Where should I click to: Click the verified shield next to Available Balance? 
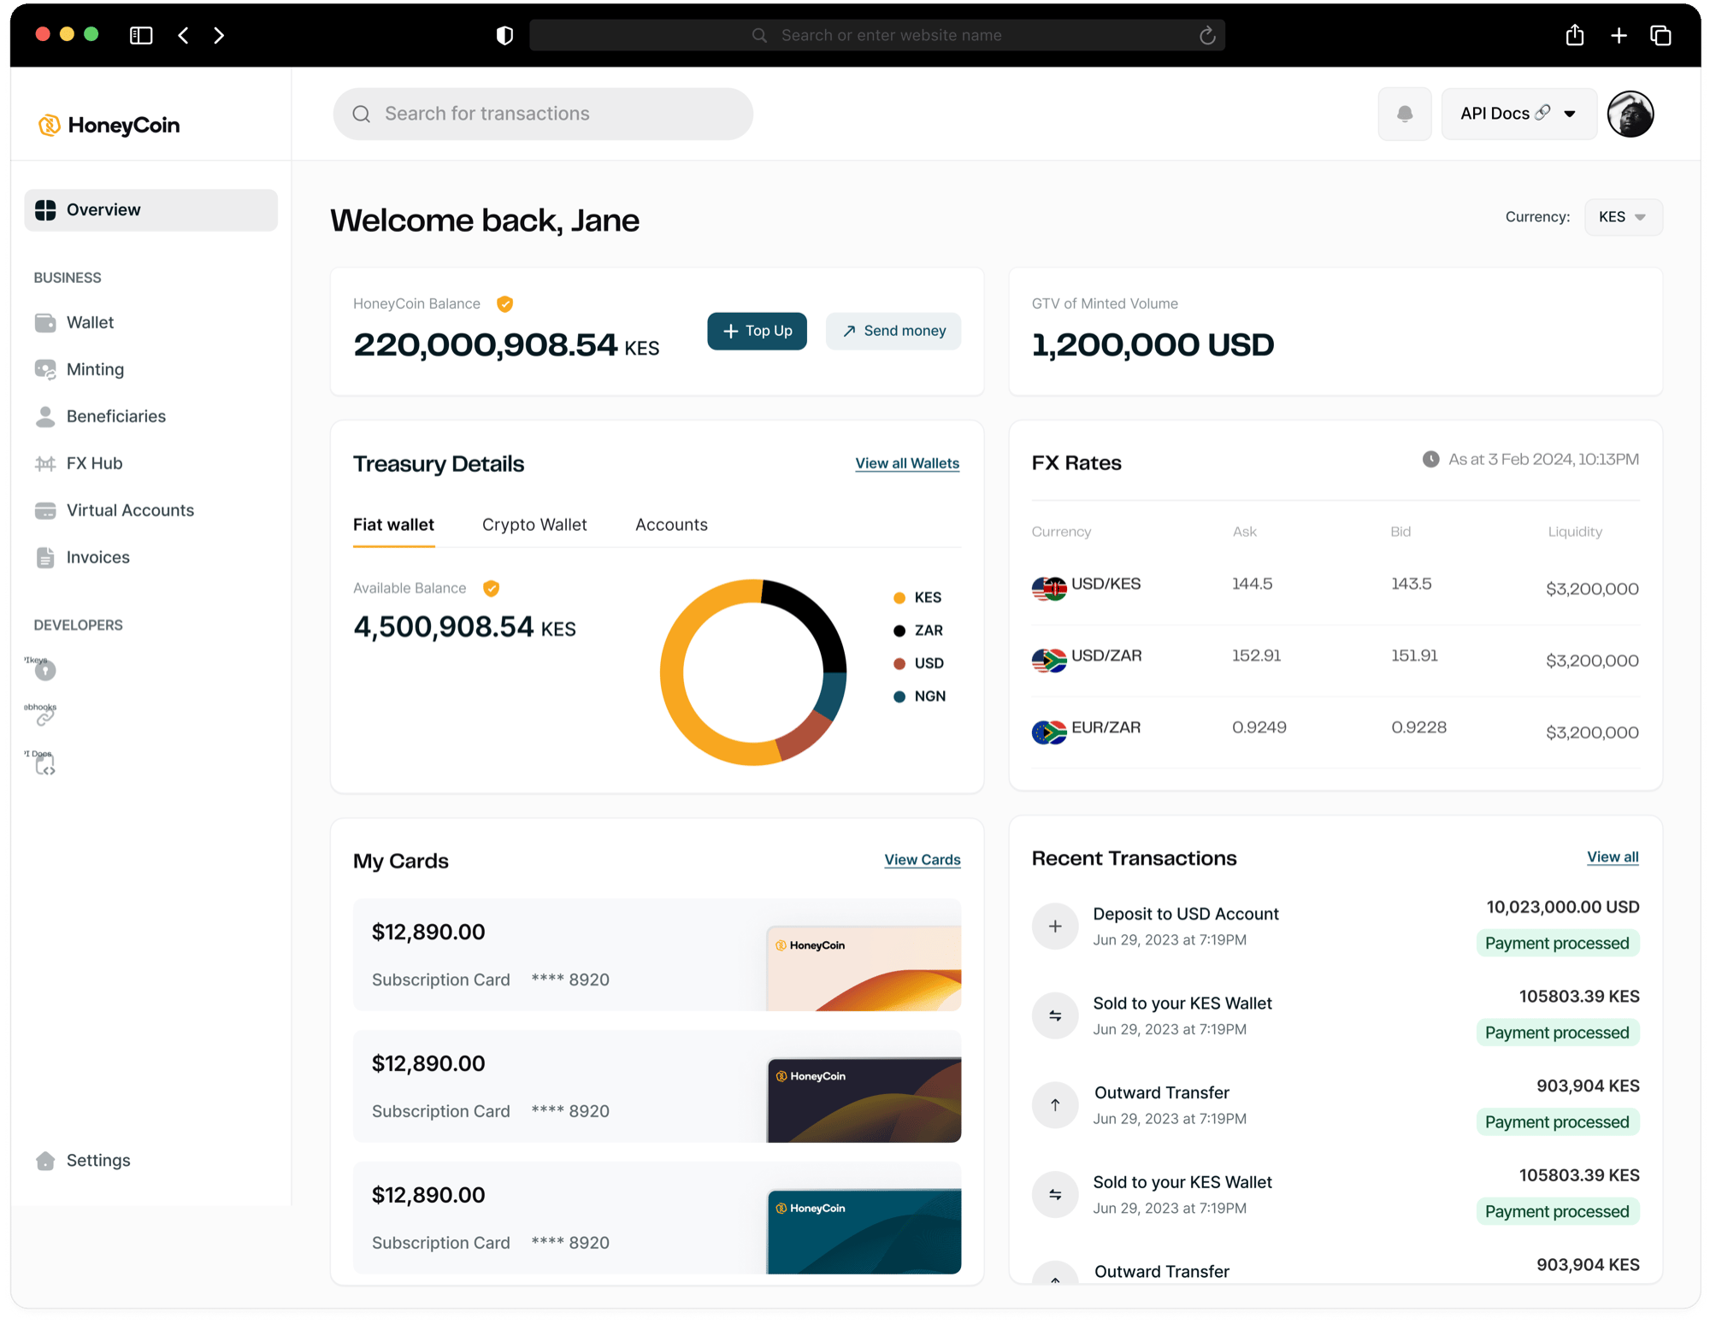pos(491,588)
